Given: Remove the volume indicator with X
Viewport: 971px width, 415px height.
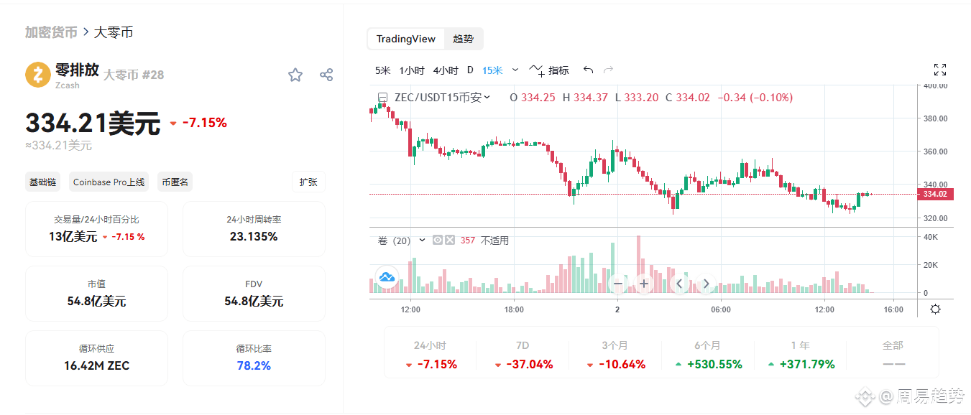Looking at the screenshot, I should click(450, 241).
